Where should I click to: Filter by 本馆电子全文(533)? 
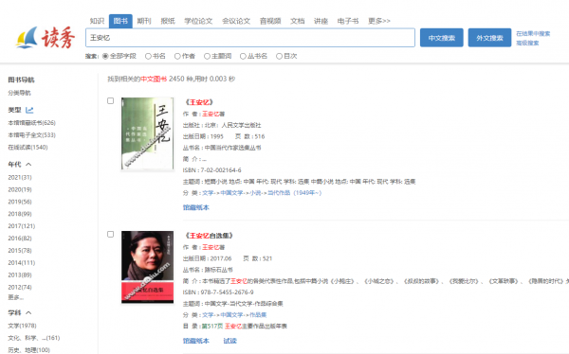point(32,135)
